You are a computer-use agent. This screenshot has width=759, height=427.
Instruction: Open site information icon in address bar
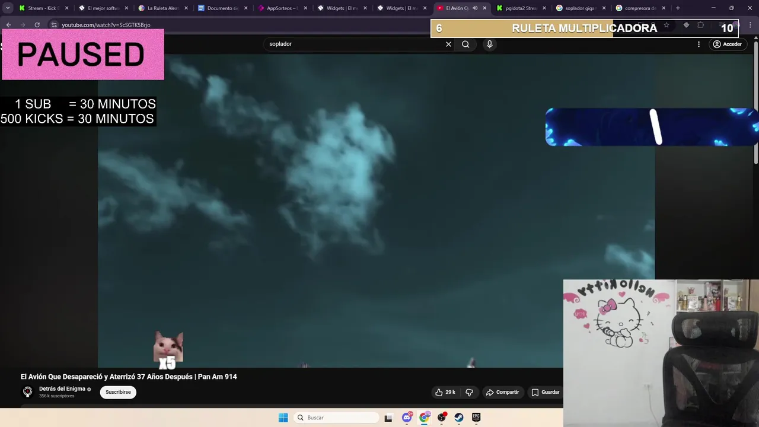(x=53, y=25)
